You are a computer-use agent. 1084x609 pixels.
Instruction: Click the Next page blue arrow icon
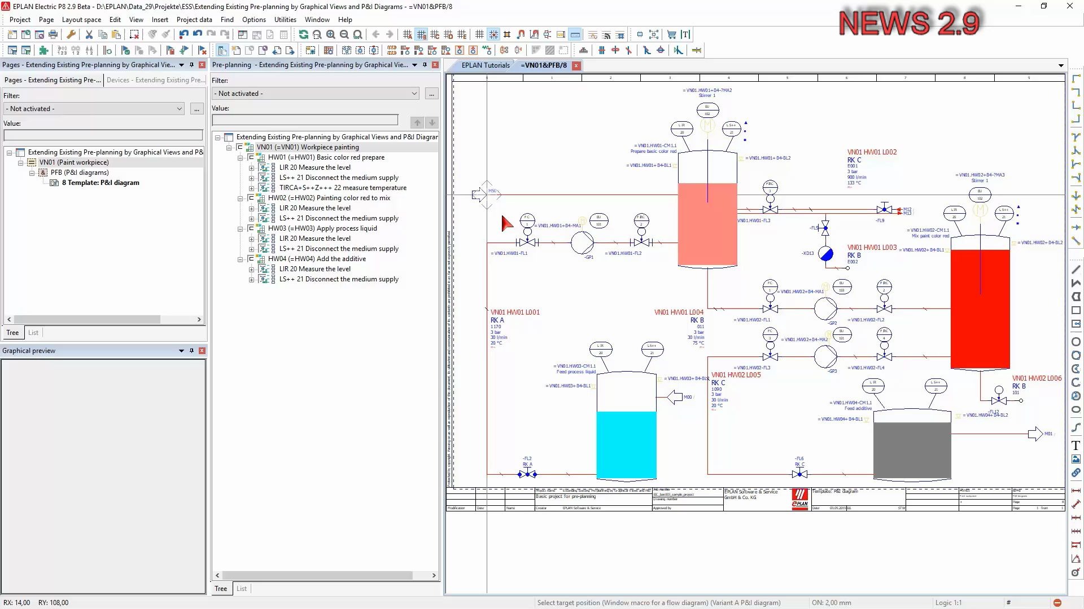point(290,50)
